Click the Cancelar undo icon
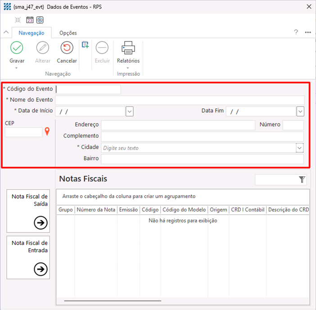The height and width of the screenshot is (310, 316). click(x=67, y=48)
